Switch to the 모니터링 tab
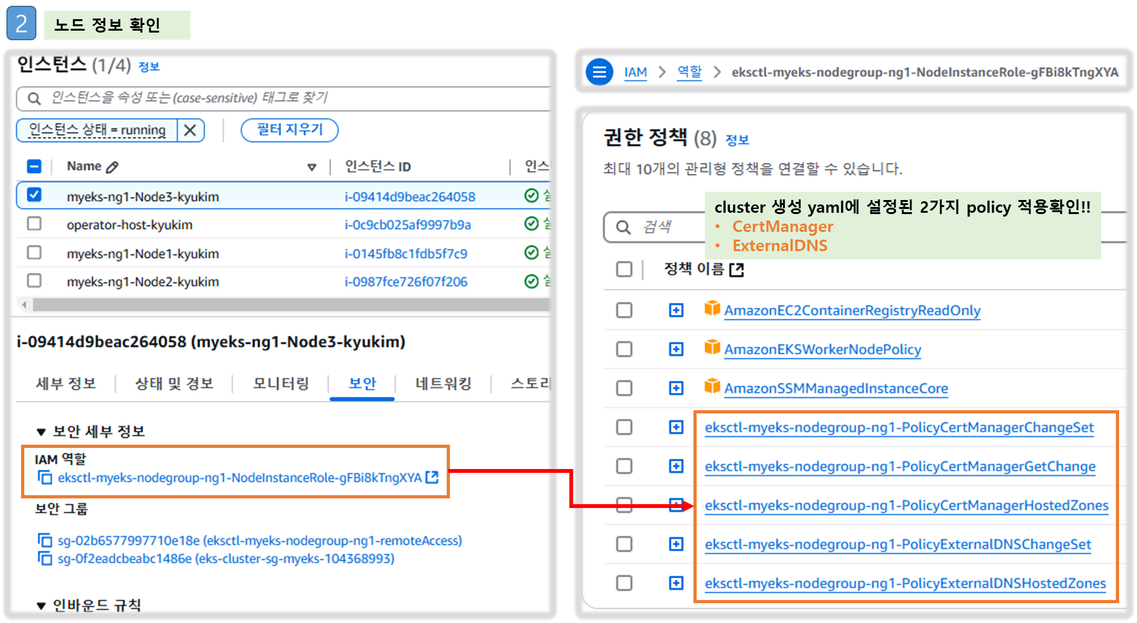 tap(281, 383)
